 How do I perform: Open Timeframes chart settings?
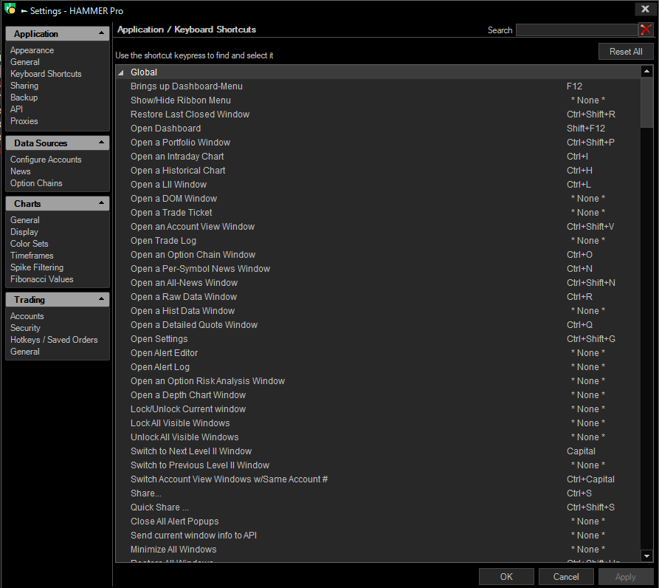[x=32, y=256]
